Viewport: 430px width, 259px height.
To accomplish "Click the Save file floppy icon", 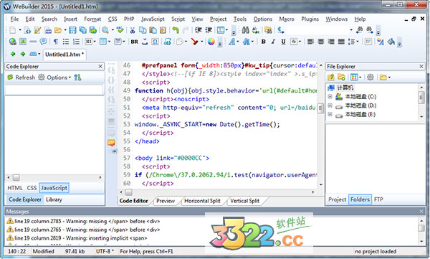I will coord(72,30).
